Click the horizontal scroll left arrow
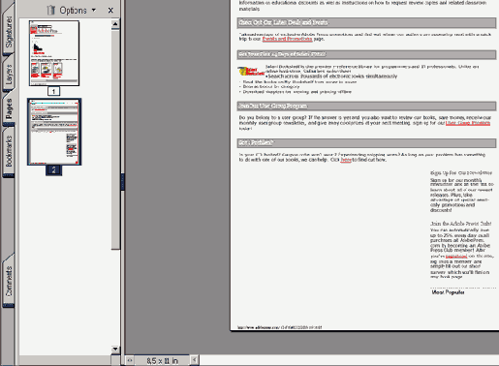 (x=195, y=360)
